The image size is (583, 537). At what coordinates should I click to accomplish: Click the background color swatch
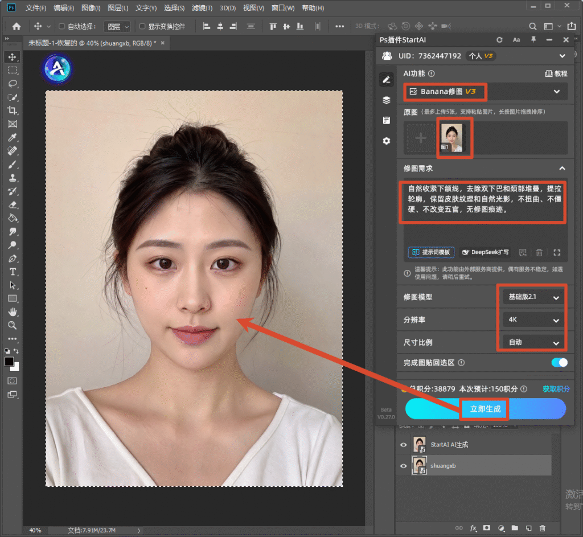[x=17, y=368]
